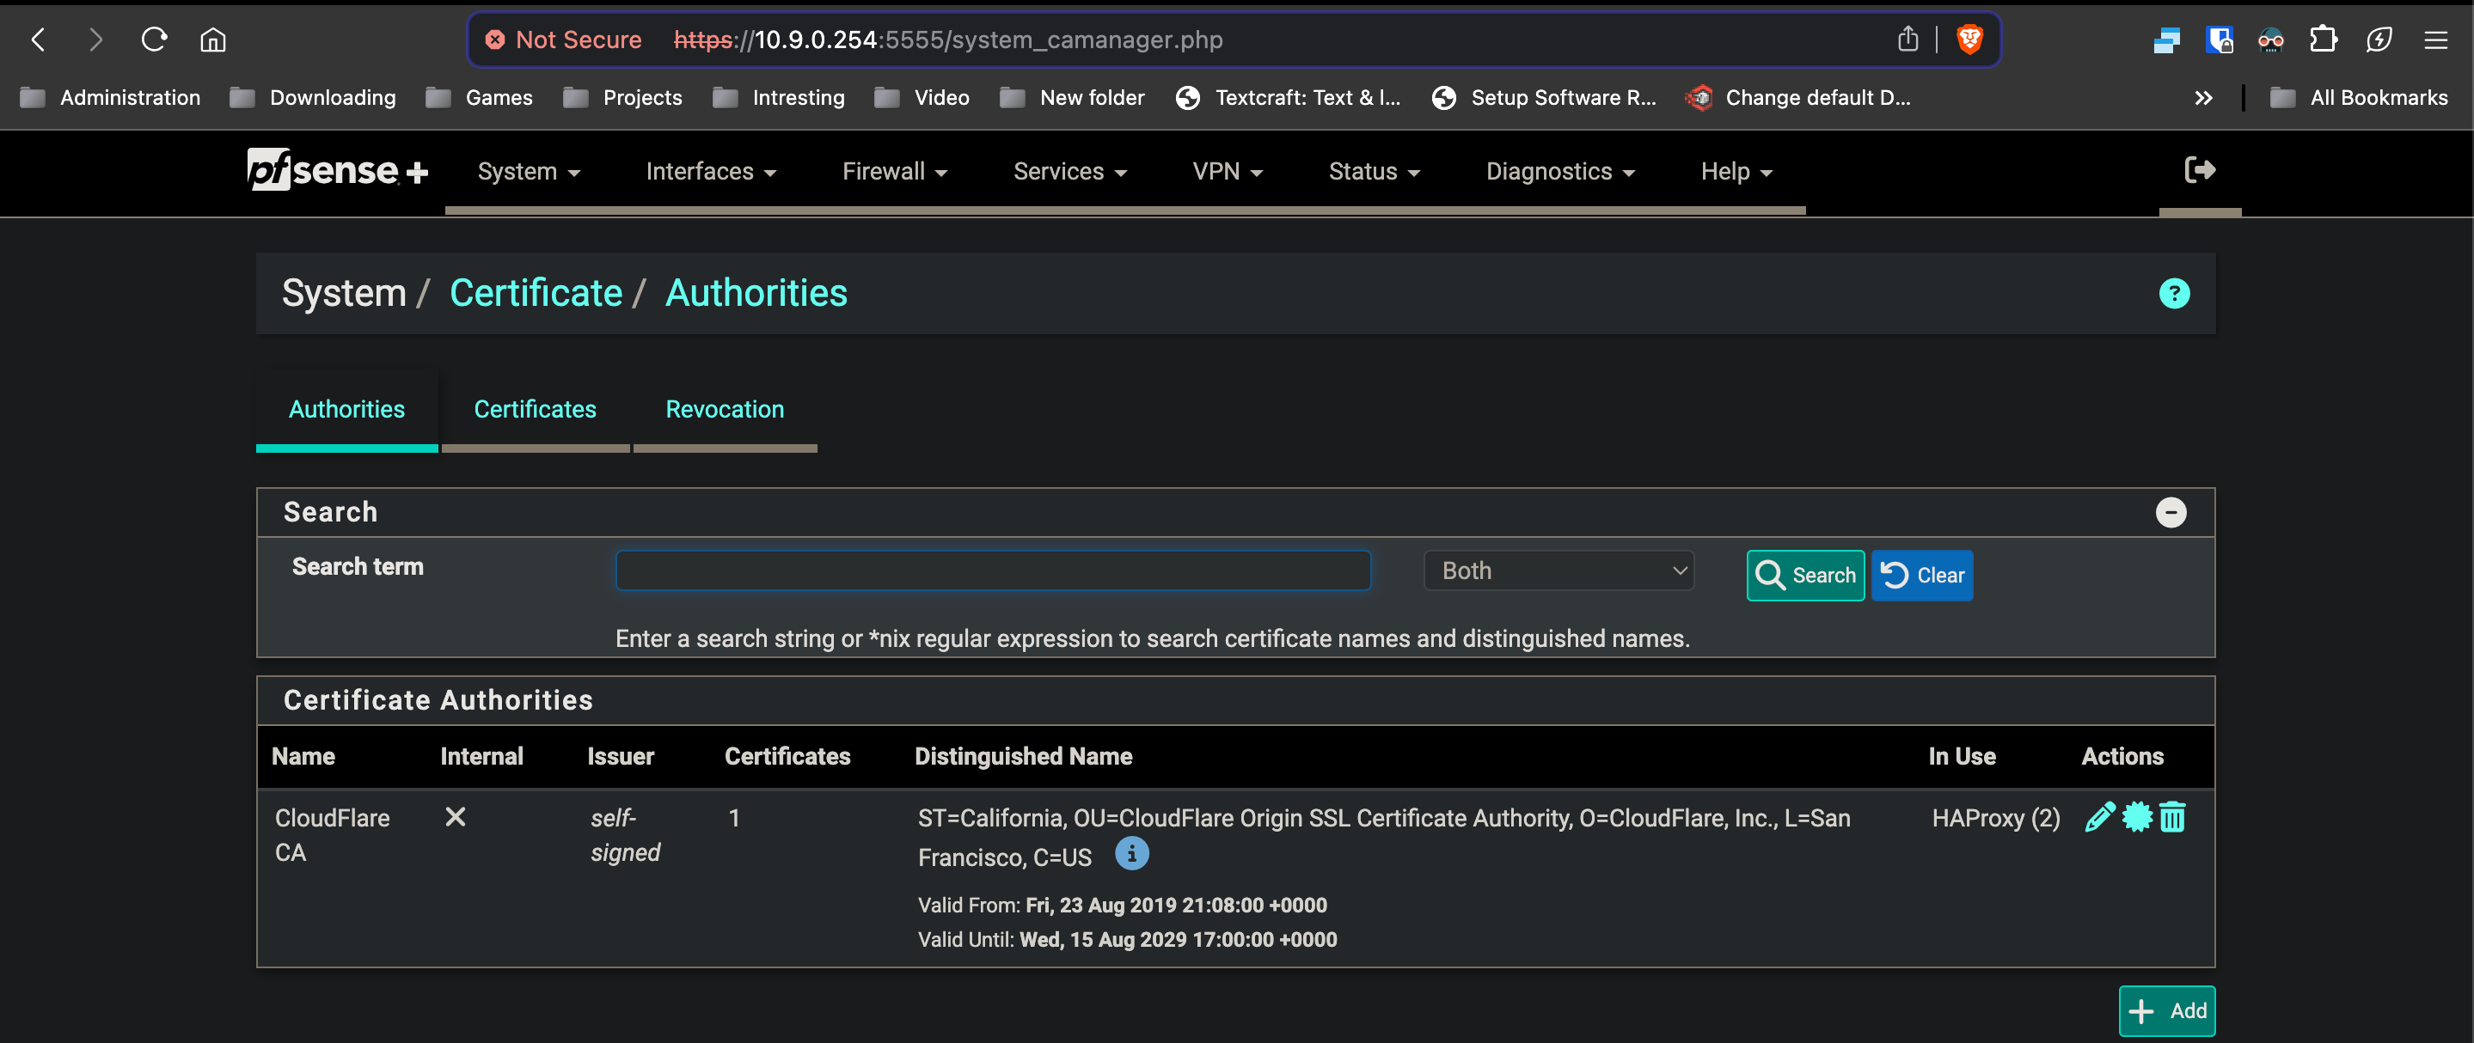Reload the page with the refresh icon
This screenshot has width=2474, height=1043.
coord(154,40)
